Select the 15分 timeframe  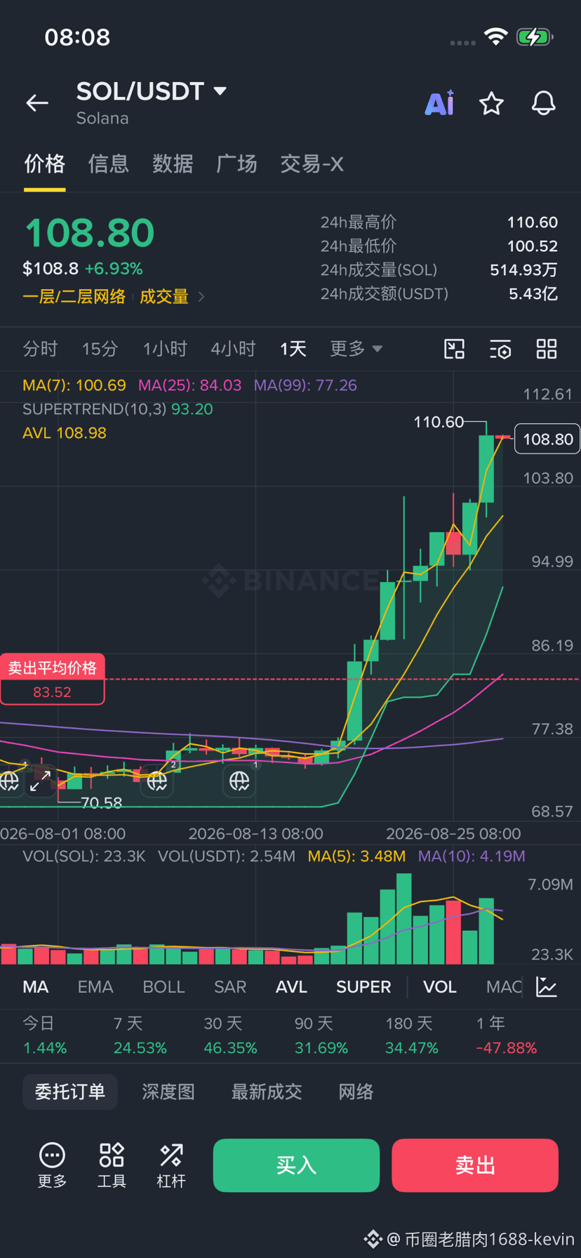click(x=100, y=349)
